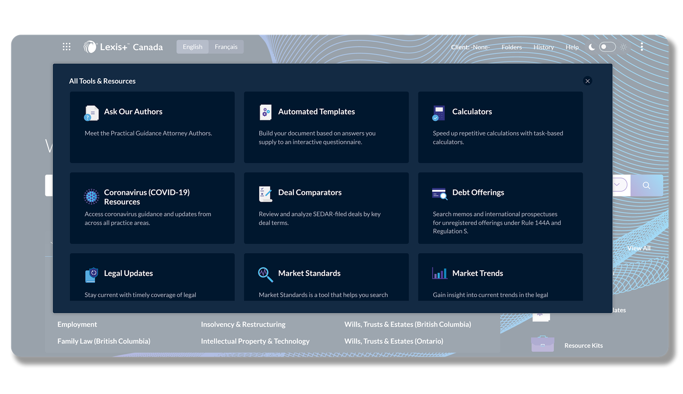Click the Debt Offerings search icon
The image size is (683, 394).
click(x=439, y=194)
